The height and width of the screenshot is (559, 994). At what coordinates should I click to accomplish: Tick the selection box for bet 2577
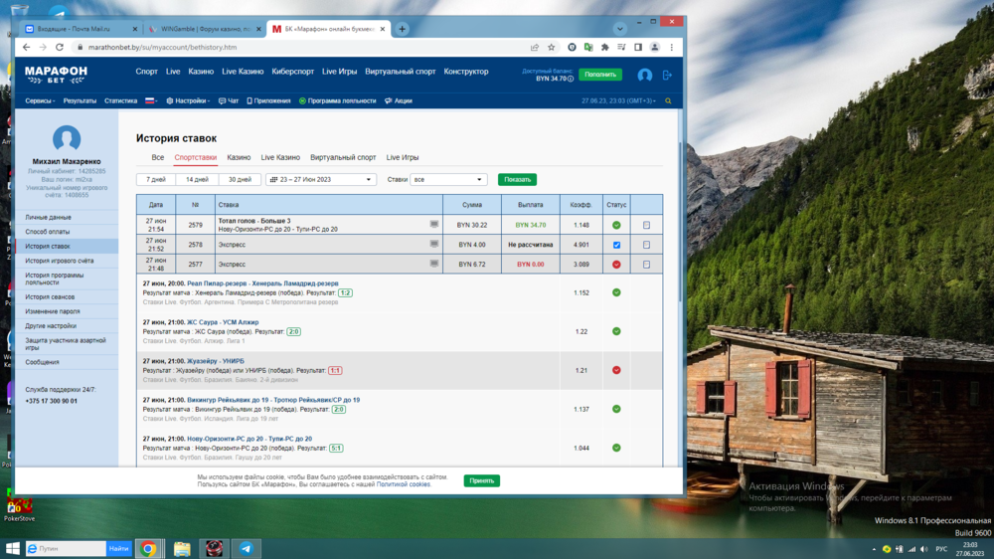[x=646, y=265]
